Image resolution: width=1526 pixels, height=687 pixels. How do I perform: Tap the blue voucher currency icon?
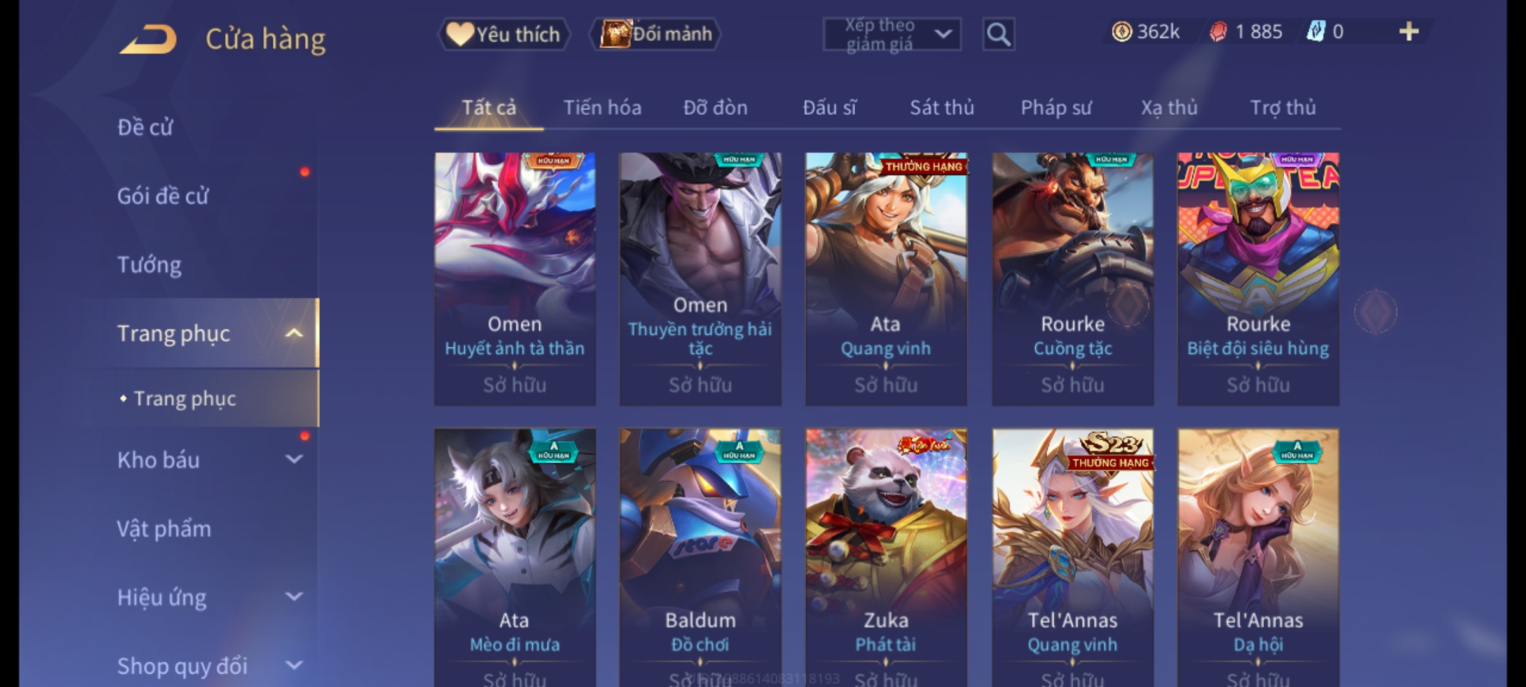pos(1316,32)
